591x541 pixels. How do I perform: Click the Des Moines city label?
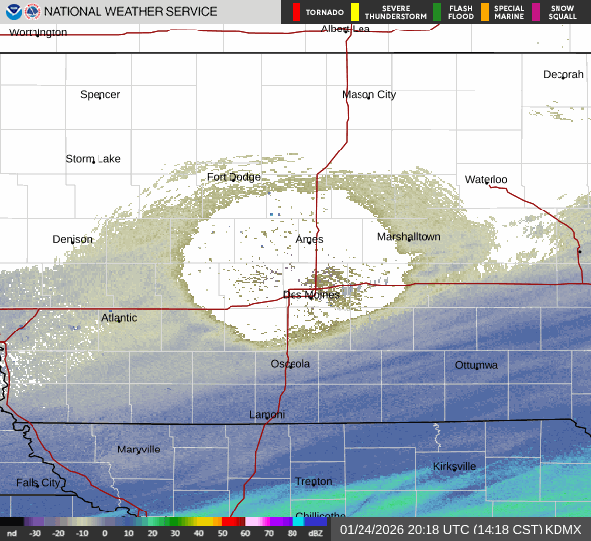(311, 294)
